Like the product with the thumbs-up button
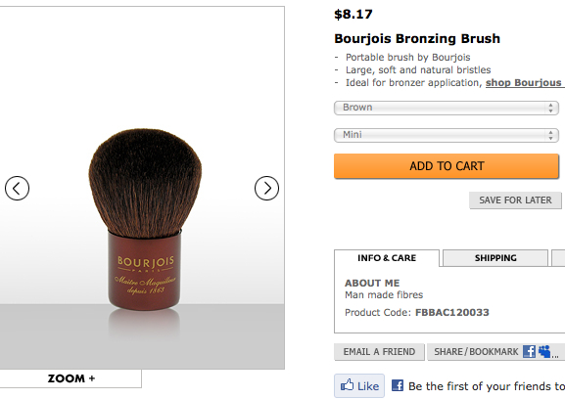 tap(359, 386)
